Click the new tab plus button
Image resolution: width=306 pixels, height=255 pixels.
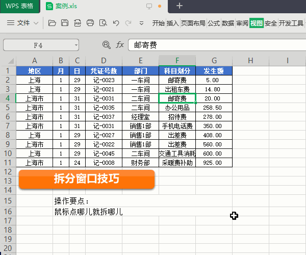[179, 6]
